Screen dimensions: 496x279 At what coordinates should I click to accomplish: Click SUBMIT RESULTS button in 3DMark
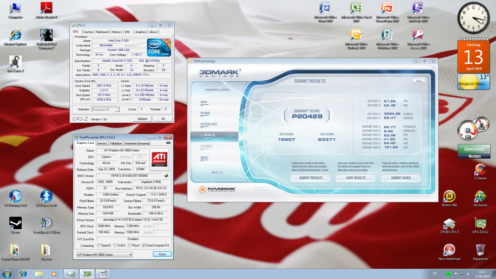(x=311, y=178)
